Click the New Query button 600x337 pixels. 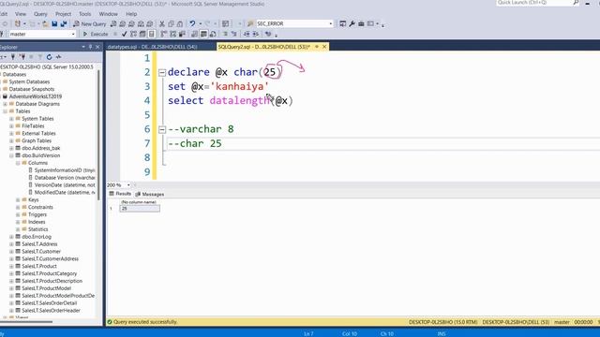pyautogui.click(x=90, y=23)
